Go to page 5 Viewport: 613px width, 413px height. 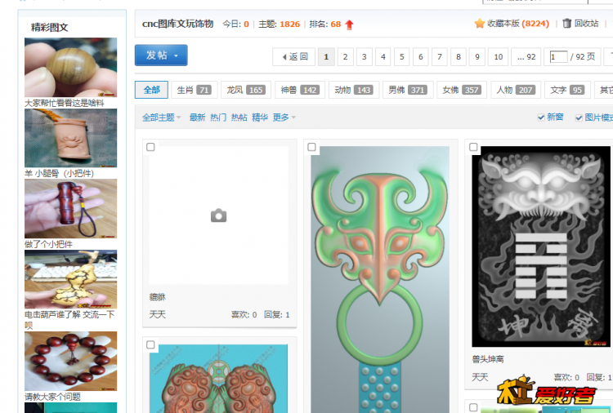(402, 57)
